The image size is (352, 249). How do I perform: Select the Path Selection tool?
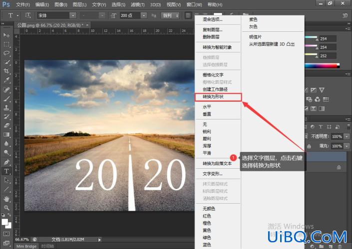pos(6,180)
